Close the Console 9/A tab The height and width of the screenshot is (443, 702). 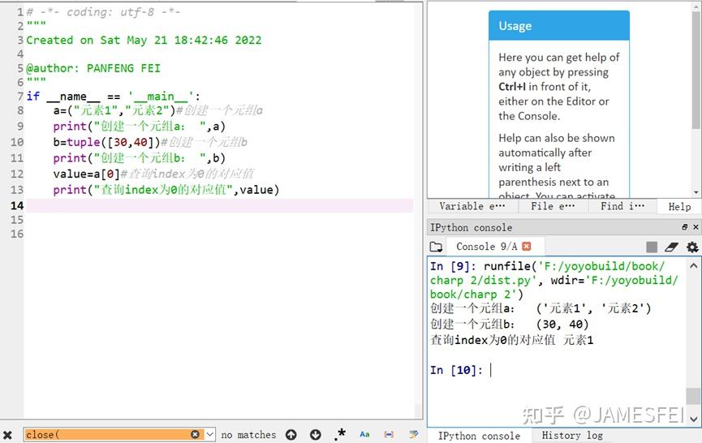coord(527,246)
